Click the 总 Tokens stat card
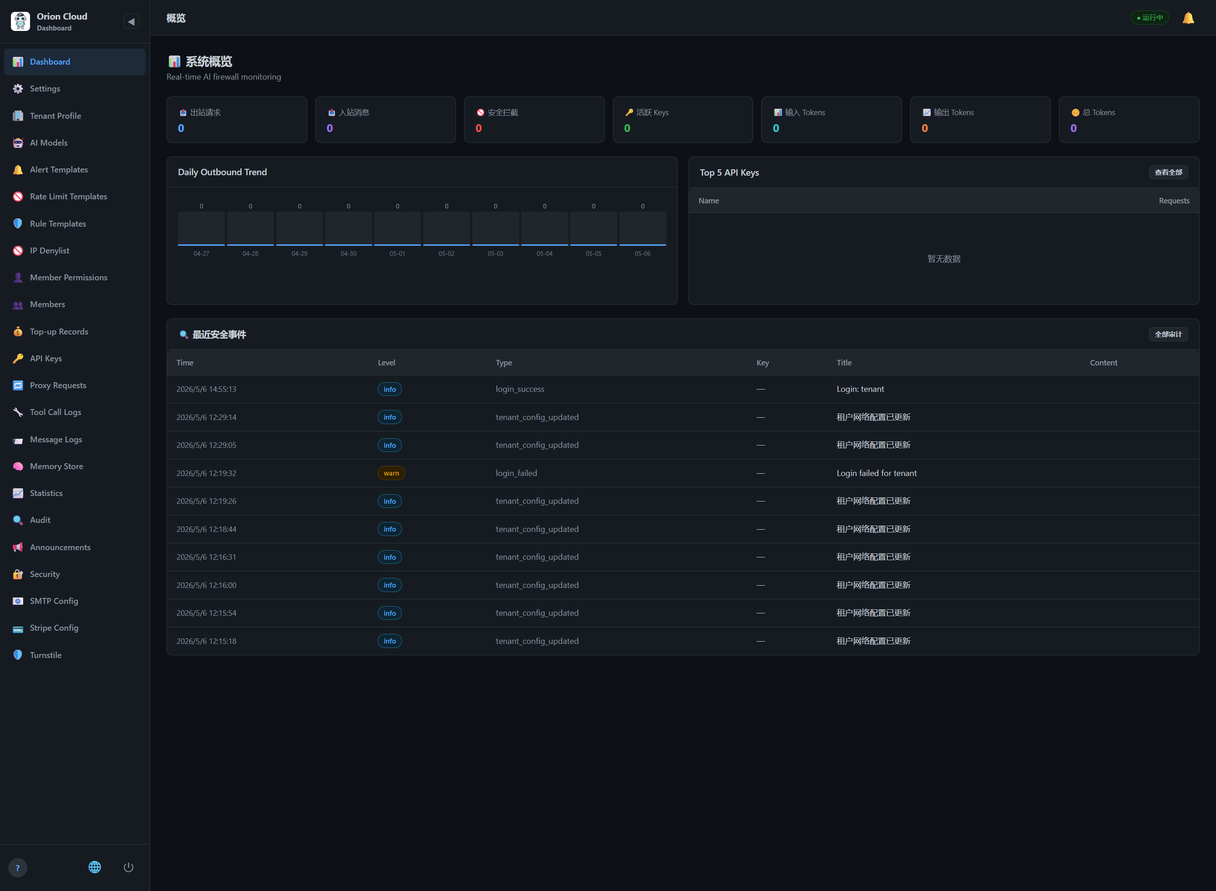This screenshot has width=1216, height=891. click(x=1129, y=120)
